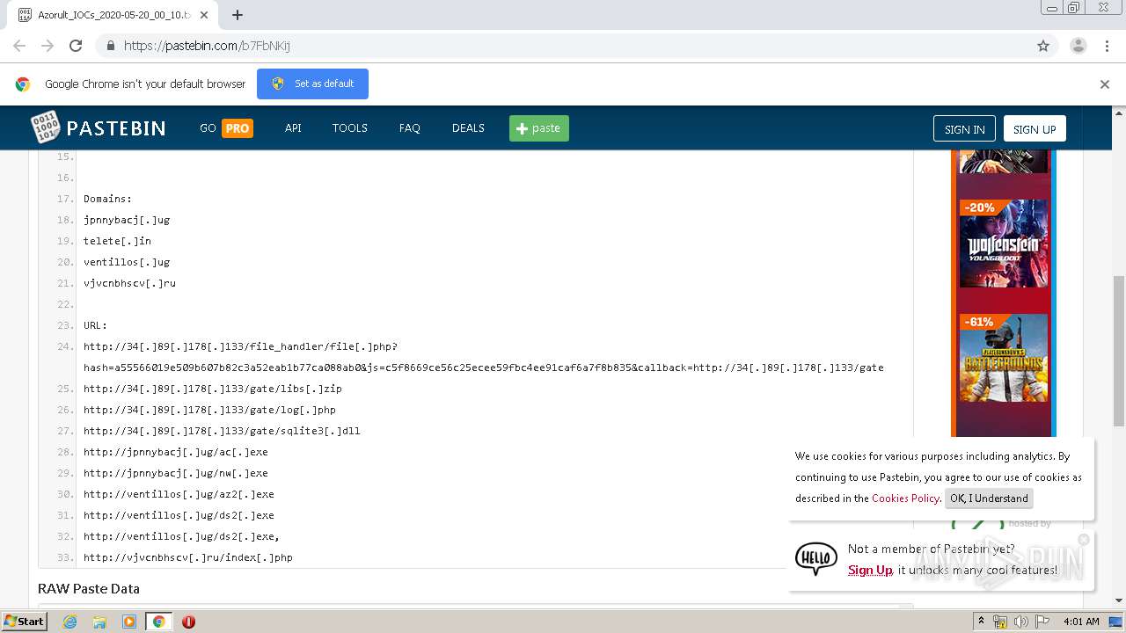Screen dimensions: 1126x633
Task: Launch media player from taskbar
Action: tap(129, 622)
